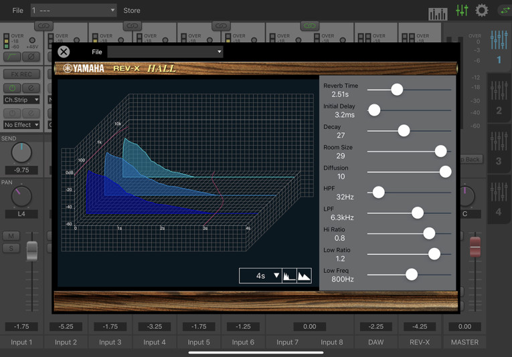Click the SEND knob on Input 1
Screen dimensions: 512x357
click(21, 152)
